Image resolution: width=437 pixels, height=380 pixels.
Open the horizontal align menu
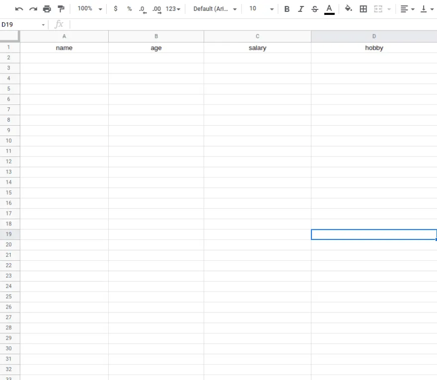pos(407,9)
